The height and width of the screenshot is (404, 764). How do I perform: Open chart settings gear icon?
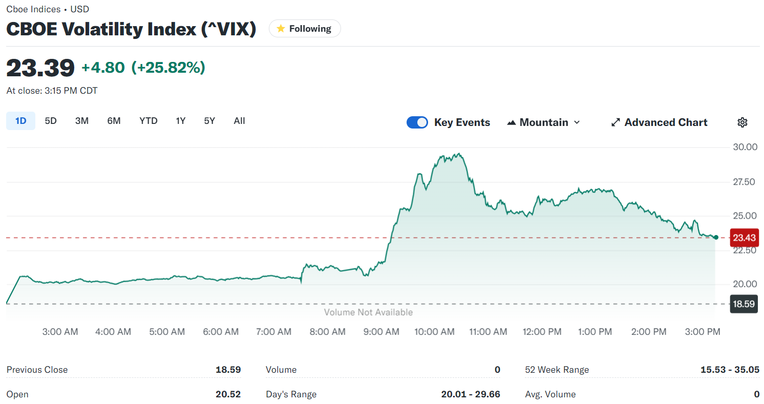click(742, 122)
